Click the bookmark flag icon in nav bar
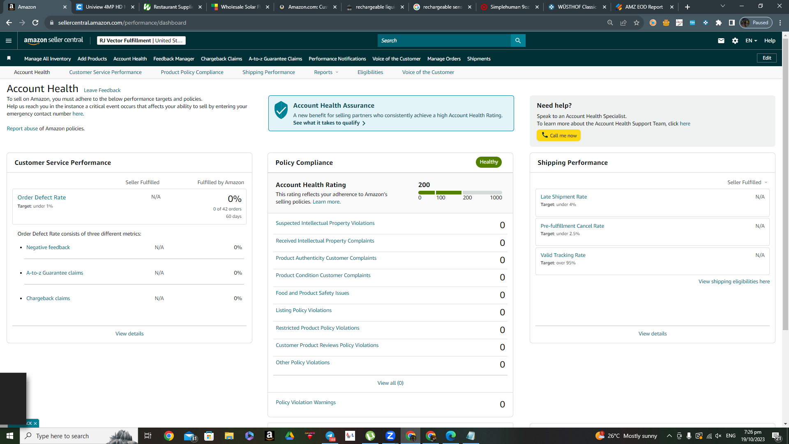 point(9,58)
